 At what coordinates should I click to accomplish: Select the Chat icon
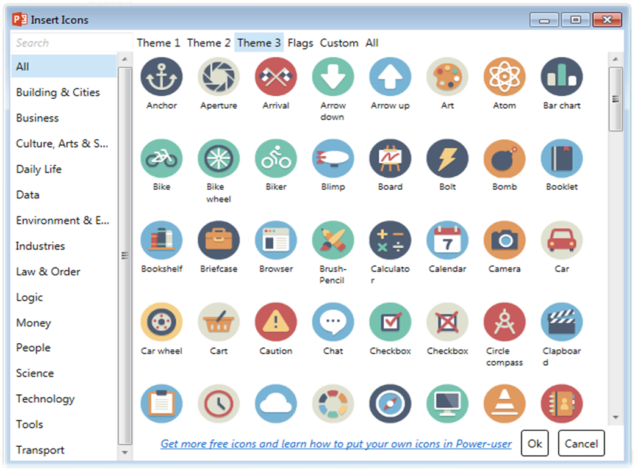click(x=333, y=322)
